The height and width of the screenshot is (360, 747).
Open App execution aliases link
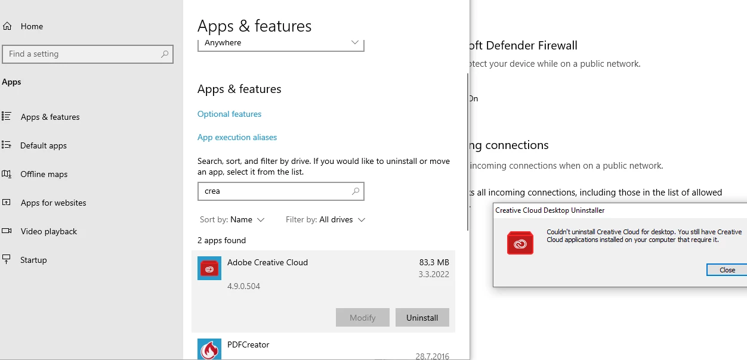[x=237, y=137]
